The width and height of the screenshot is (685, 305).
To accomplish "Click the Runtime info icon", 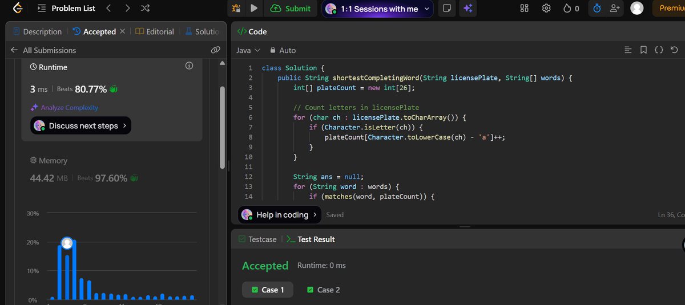I will click(190, 67).
